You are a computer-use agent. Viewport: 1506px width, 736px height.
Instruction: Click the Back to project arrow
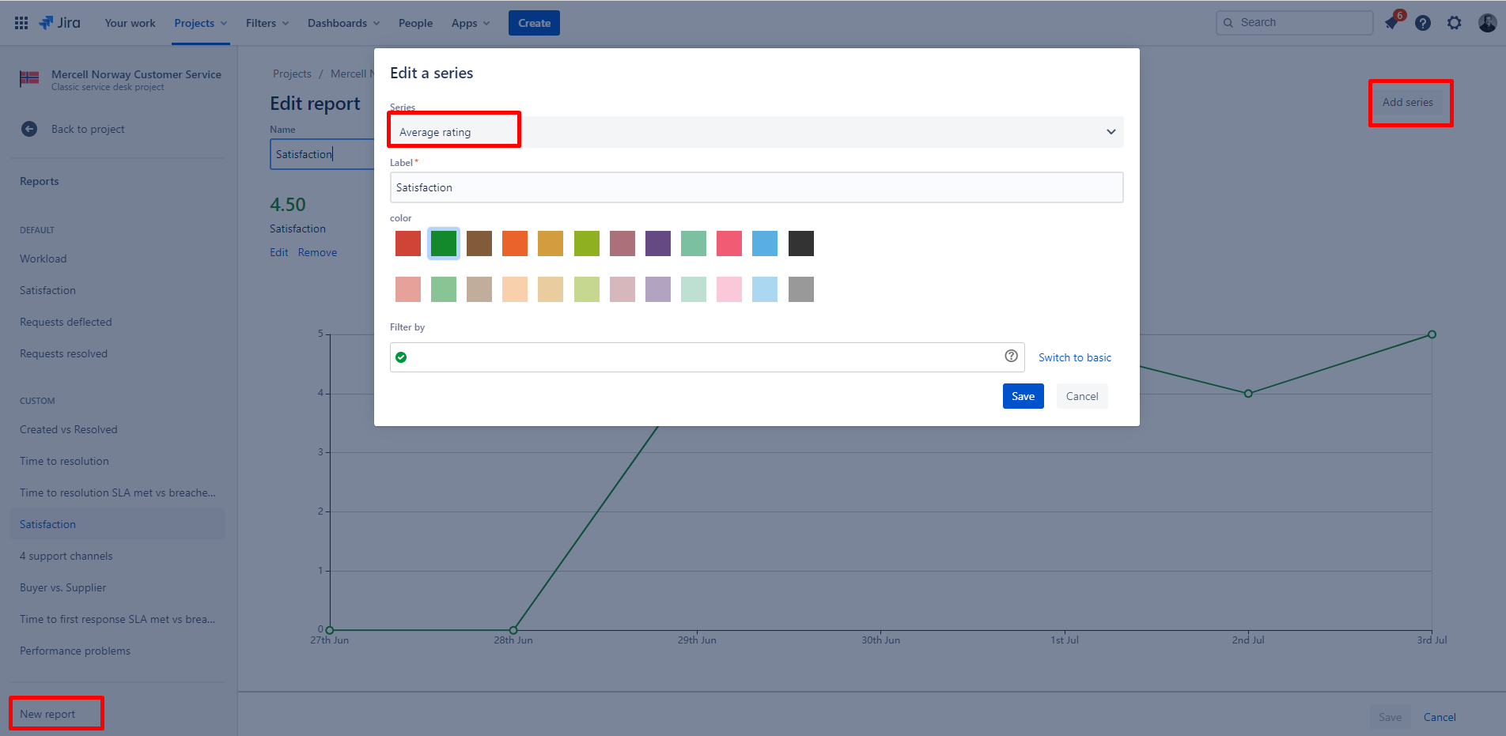[29, 129]
